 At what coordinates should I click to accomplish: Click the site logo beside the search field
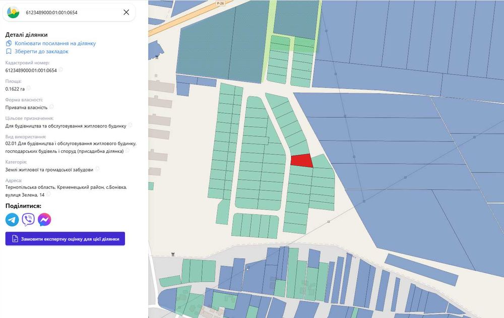pos(14,12)
